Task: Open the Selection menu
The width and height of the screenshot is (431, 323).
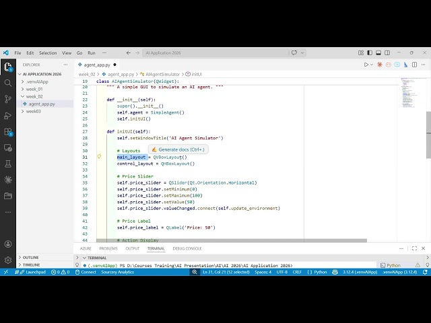Action: [48, 52]
